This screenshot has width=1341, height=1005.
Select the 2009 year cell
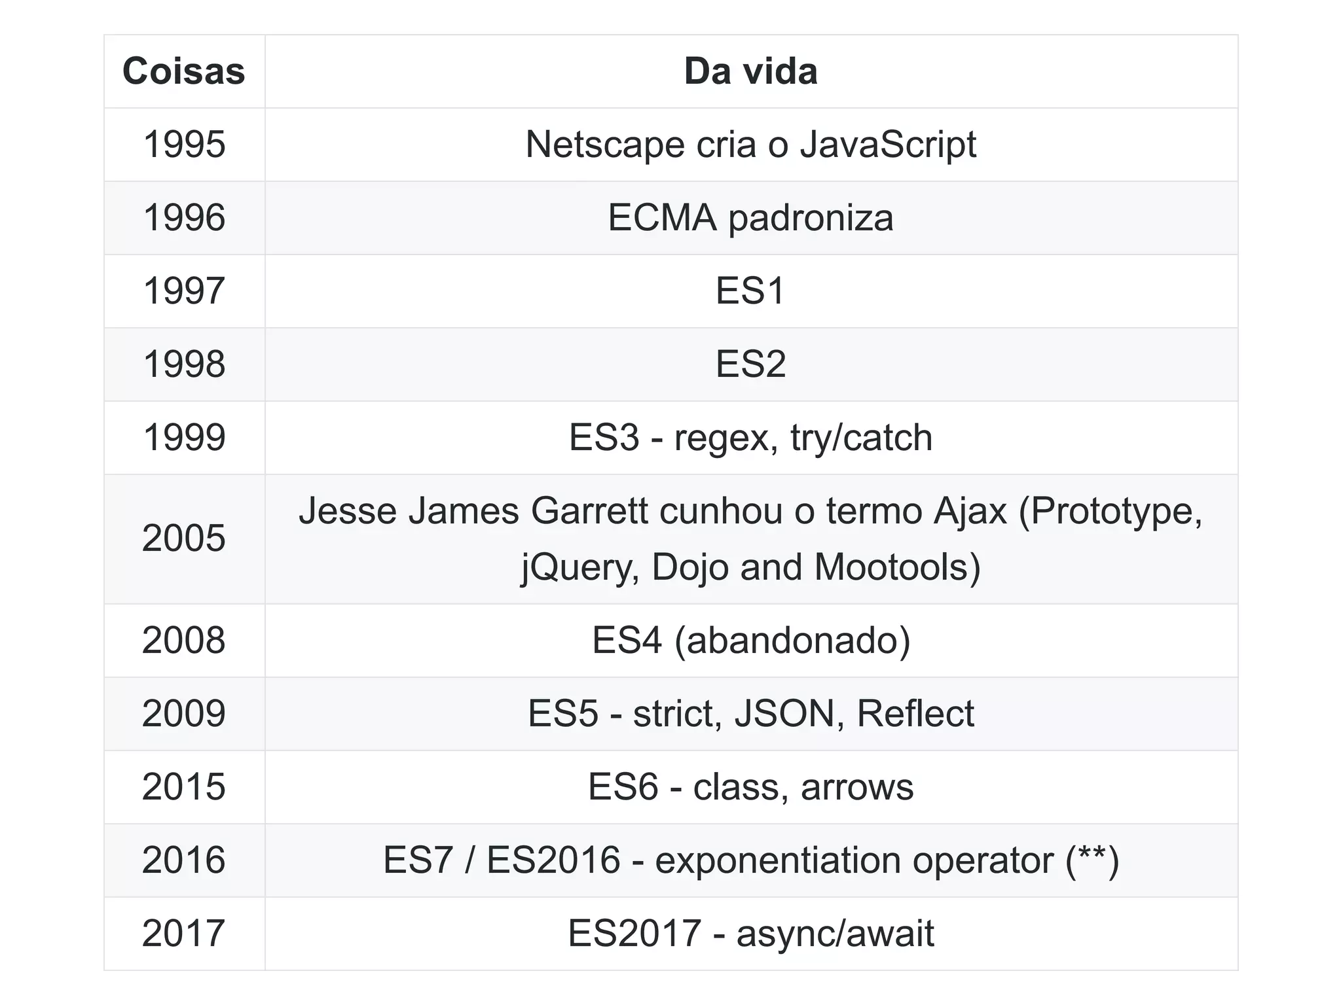click(184, 714)
